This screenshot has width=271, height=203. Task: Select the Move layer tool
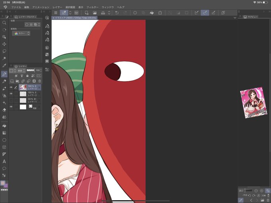point(4,44)
